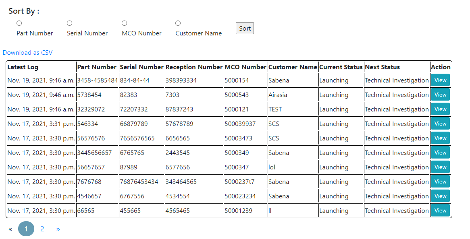Click MCO number 5000347 cell
This screenshot has width=470, height=239.
(245, 167)
